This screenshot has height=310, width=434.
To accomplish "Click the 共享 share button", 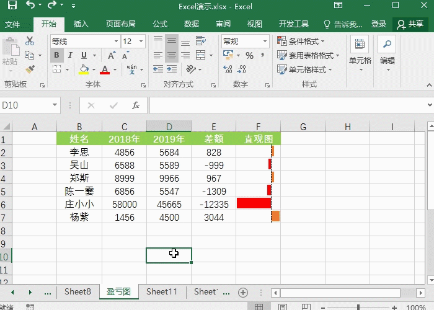I will coord(410,24).
